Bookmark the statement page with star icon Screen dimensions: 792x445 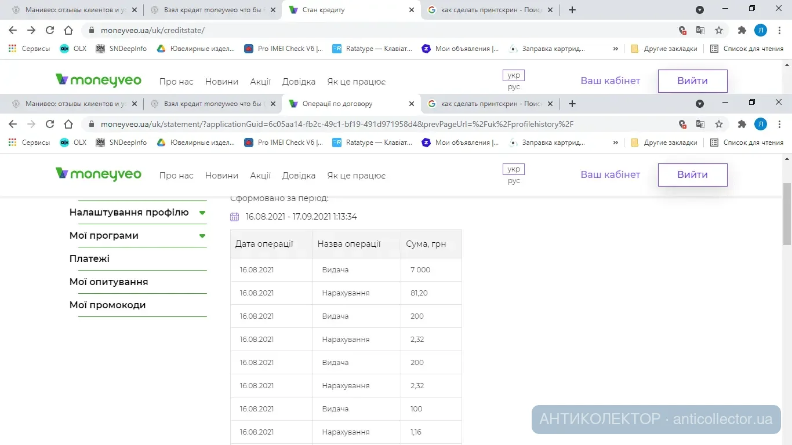click(719, 124)
